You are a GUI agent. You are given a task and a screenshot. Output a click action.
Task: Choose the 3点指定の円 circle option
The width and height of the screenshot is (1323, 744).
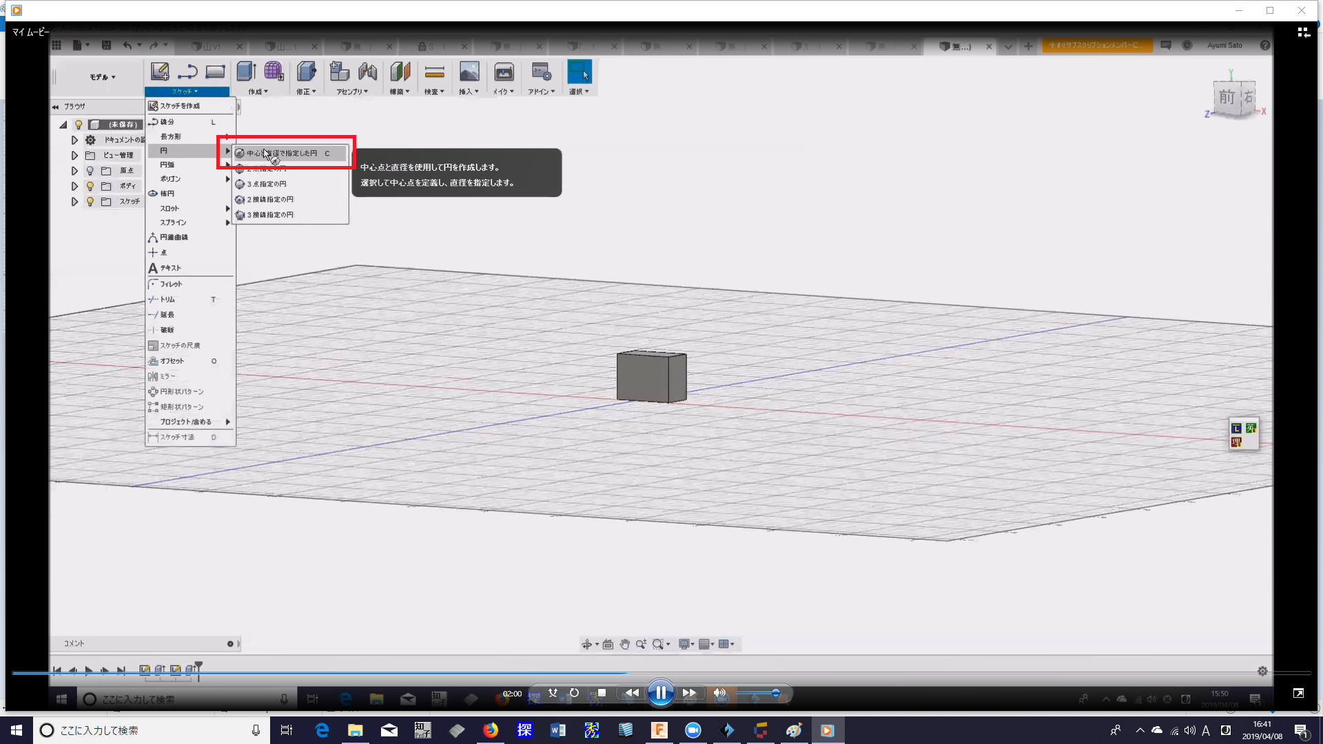coord(266,184)
